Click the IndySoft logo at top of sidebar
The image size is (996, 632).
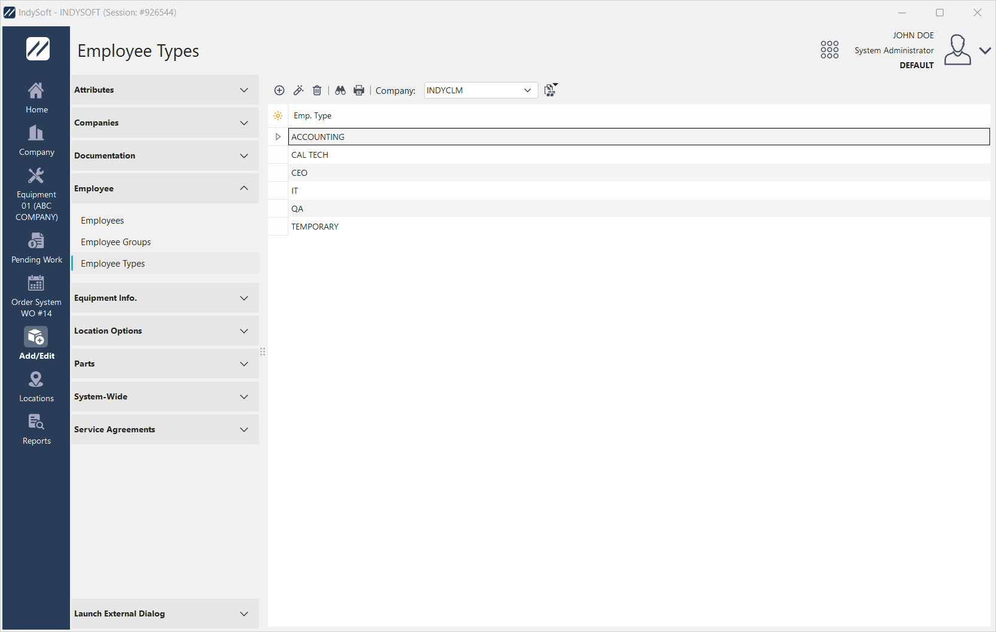[x=38, y=49]
